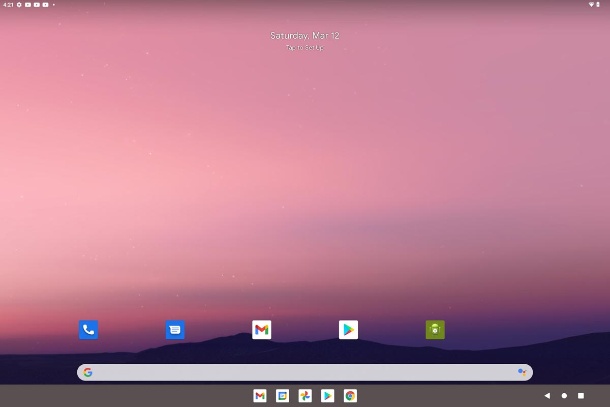Image resolution: width=610 pixels, height=407 pixels.
Task: Launch the green Android robot app
Action: pyautogui.click(x=435, y=330)
